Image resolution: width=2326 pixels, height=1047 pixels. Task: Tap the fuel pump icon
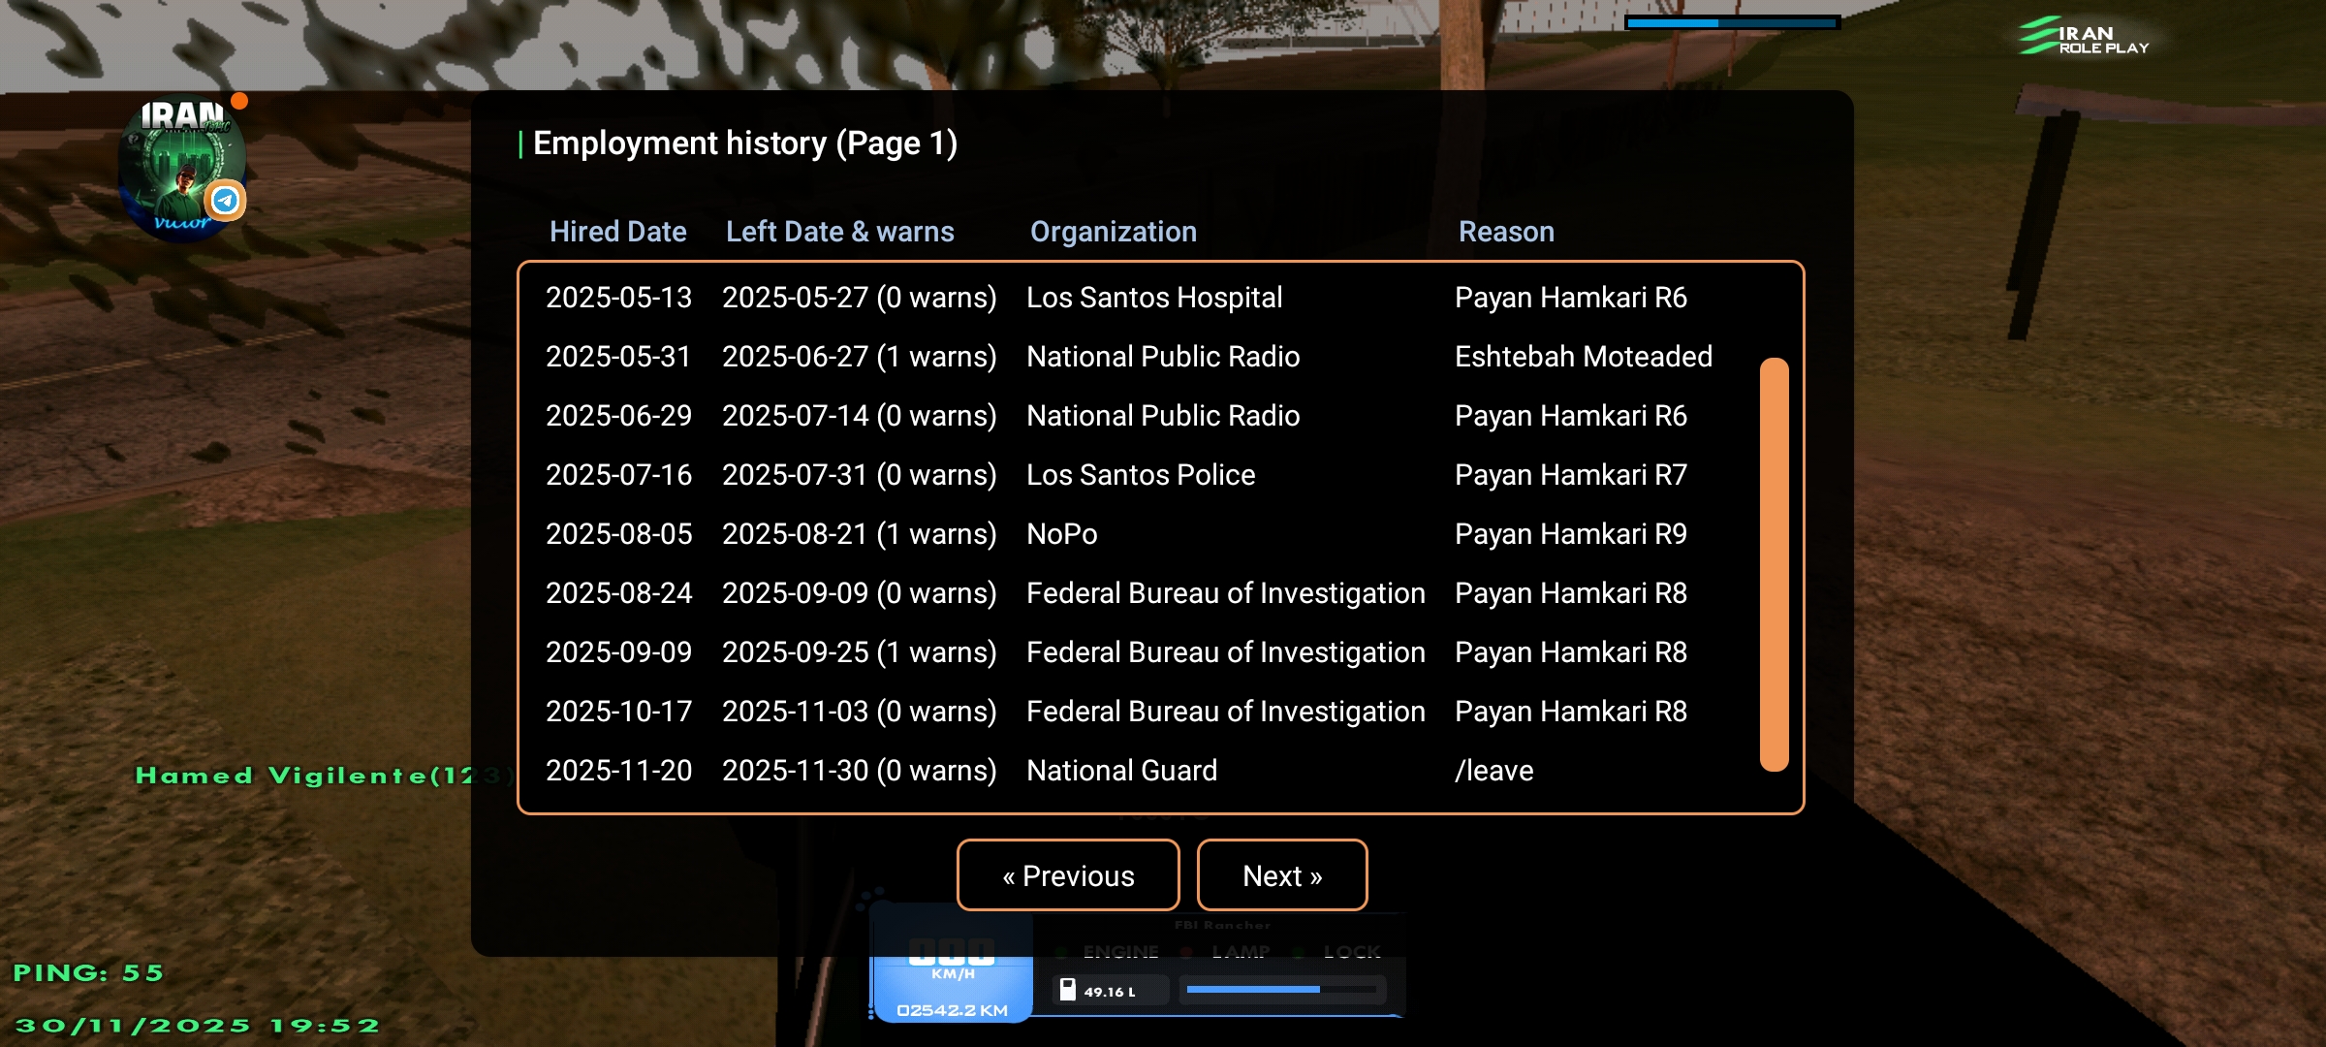1067,990
